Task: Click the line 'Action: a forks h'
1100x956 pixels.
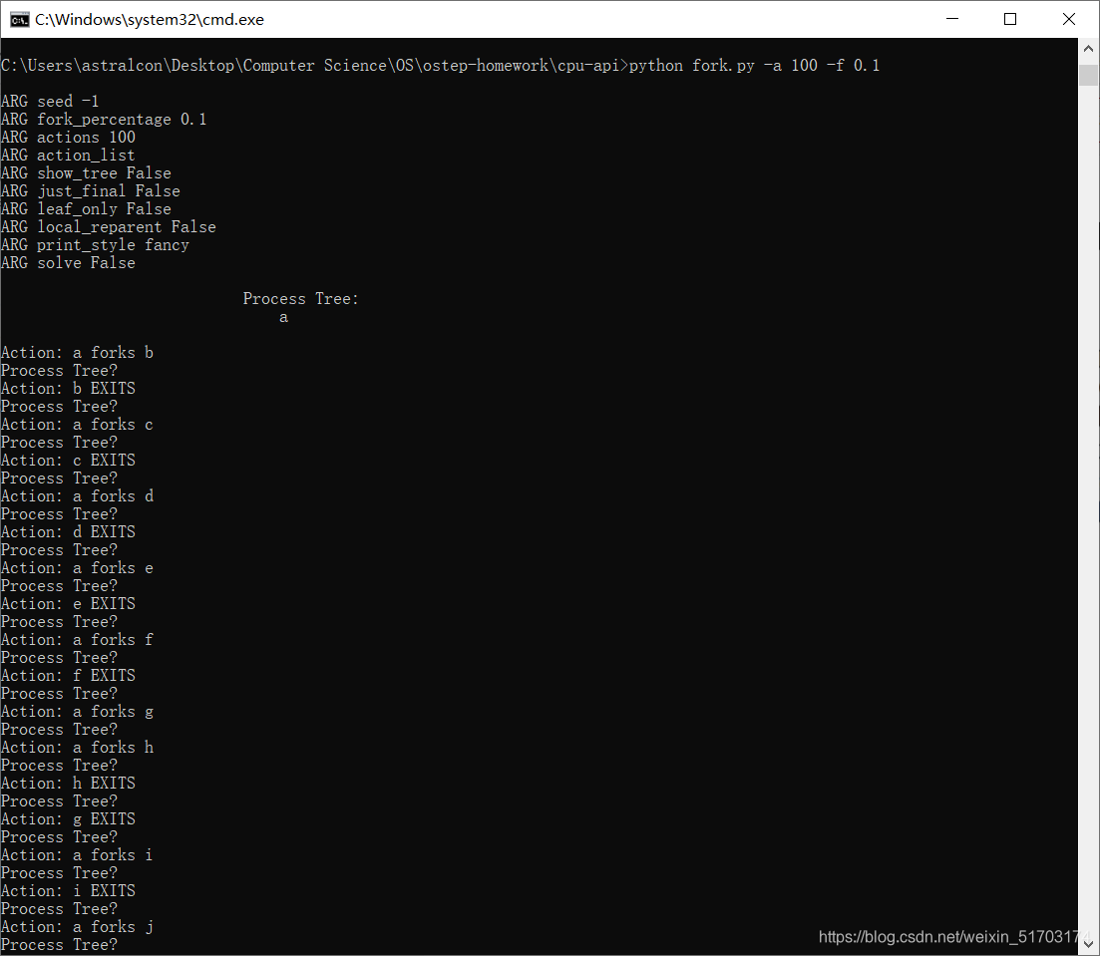Action: (x=77, y=747)
